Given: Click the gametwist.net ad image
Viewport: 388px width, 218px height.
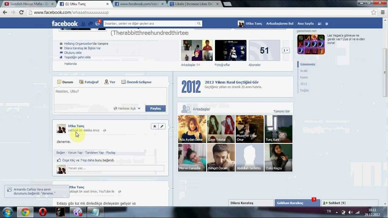Looking at the screenshot, I should pyautogui.click(x=311, y=44).
